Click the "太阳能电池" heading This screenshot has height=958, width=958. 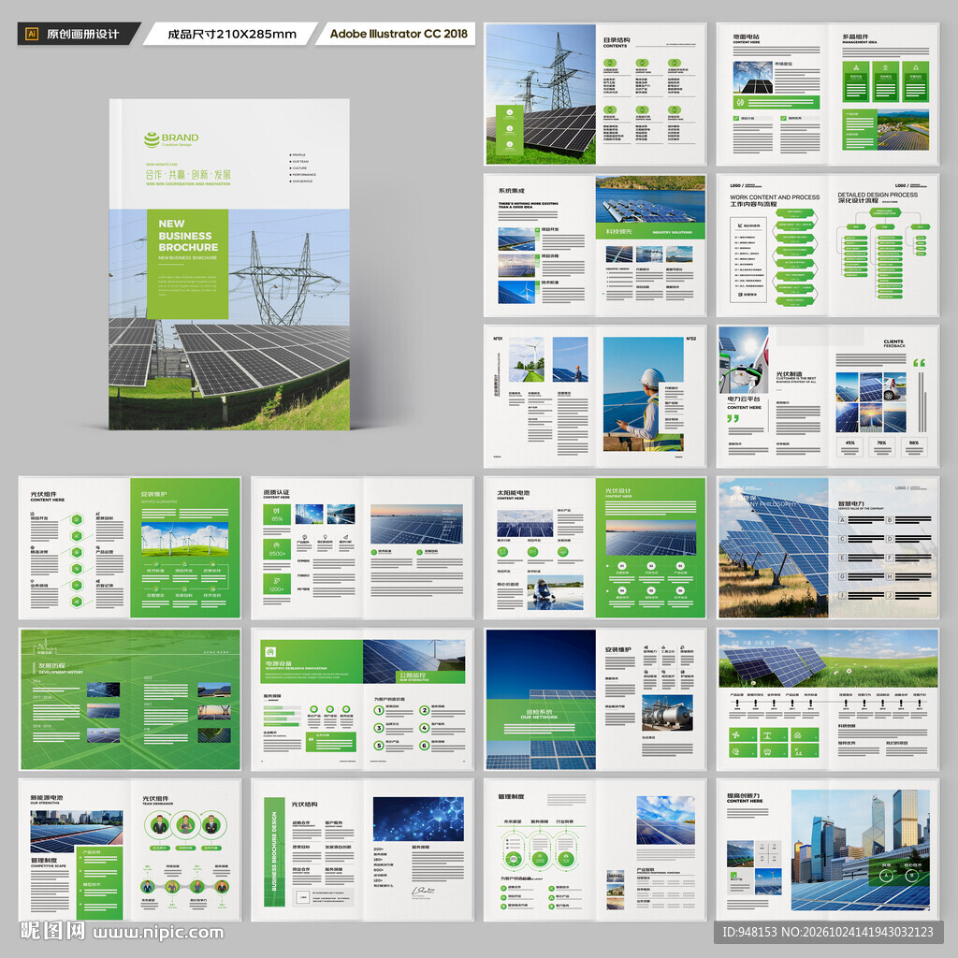[x=514, y=492]
